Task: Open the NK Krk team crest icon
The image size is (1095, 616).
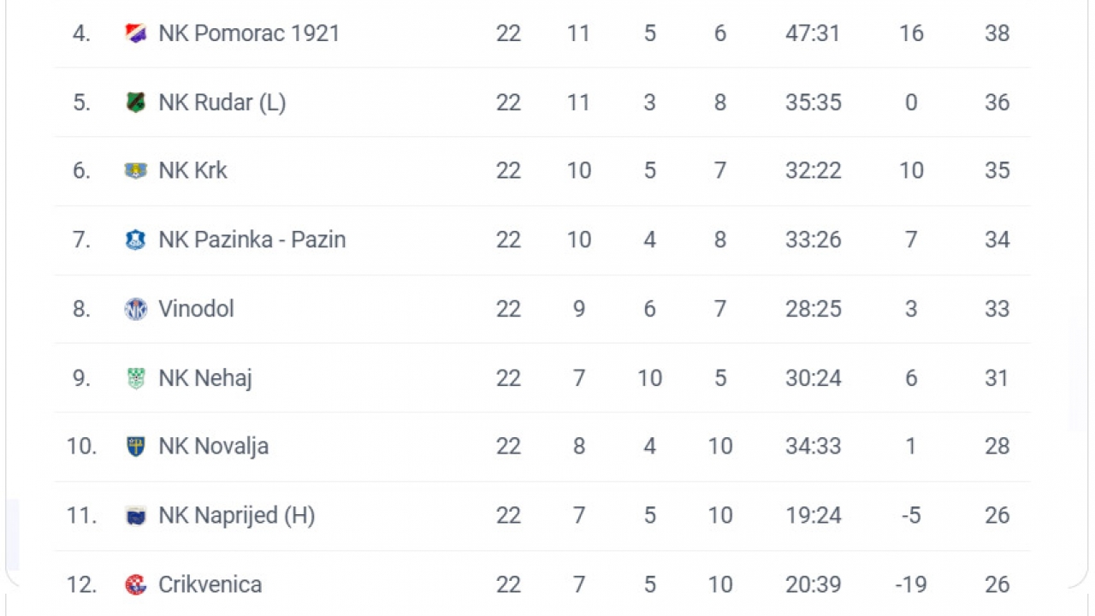Action: 136,171
